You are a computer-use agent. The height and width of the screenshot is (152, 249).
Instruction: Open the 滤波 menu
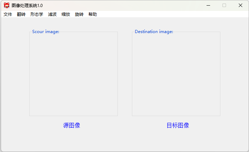tap(52, 14)
